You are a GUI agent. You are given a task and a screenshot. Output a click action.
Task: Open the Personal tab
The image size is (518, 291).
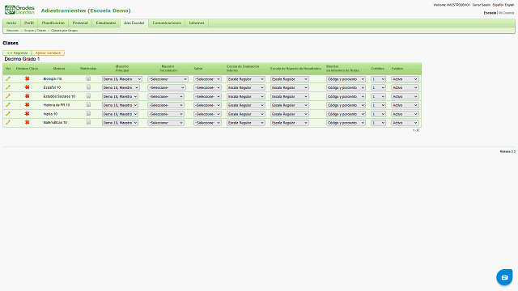point(80,23)
